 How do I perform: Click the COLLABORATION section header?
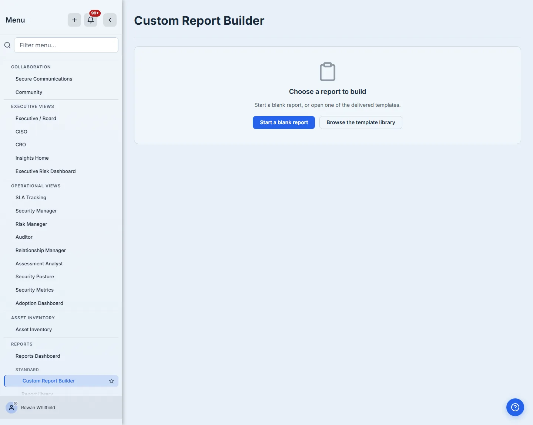coord(31,67)
